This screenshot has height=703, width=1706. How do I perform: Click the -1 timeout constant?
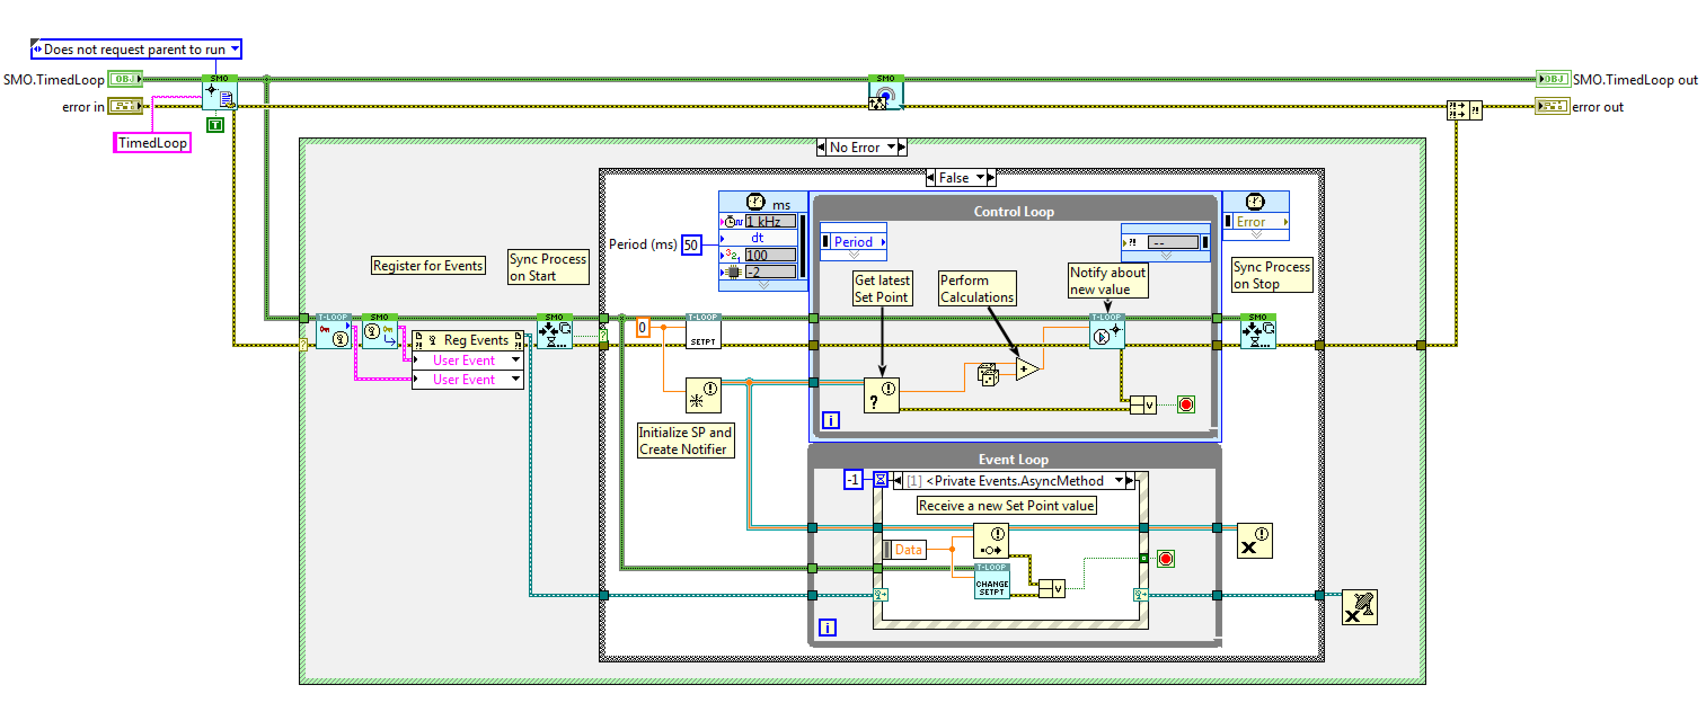(x=854, y=479)
